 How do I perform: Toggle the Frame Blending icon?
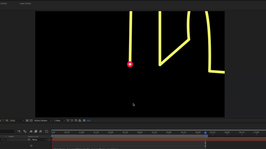pos(36,131)
